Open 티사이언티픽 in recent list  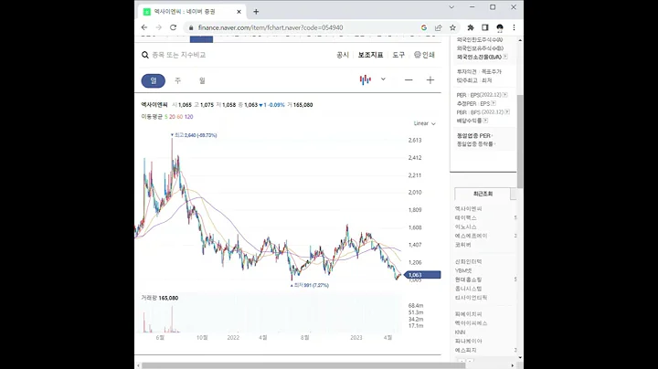coord(471,297)
